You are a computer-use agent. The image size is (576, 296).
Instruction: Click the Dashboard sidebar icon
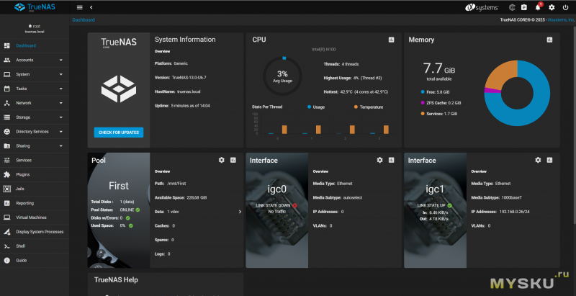pyautogui.click(x=6, y=46)
